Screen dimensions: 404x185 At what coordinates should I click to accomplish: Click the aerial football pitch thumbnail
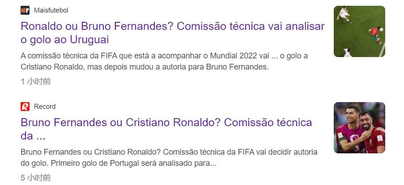(x=359, y=31)
